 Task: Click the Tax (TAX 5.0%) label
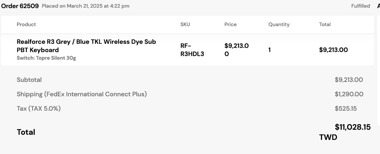(x=39, y=108)
